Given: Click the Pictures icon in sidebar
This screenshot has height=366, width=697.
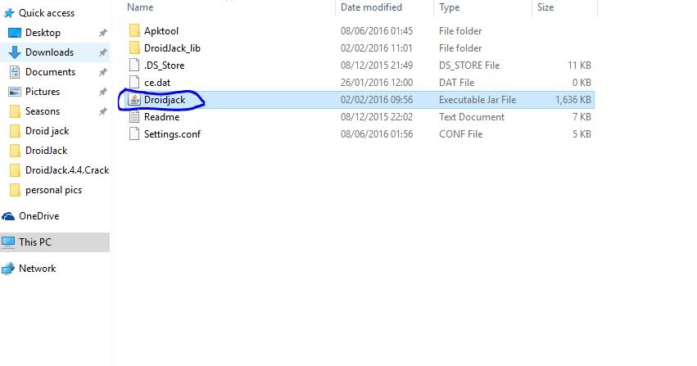Looking at the screenshot, I should [x=15, y=92].
